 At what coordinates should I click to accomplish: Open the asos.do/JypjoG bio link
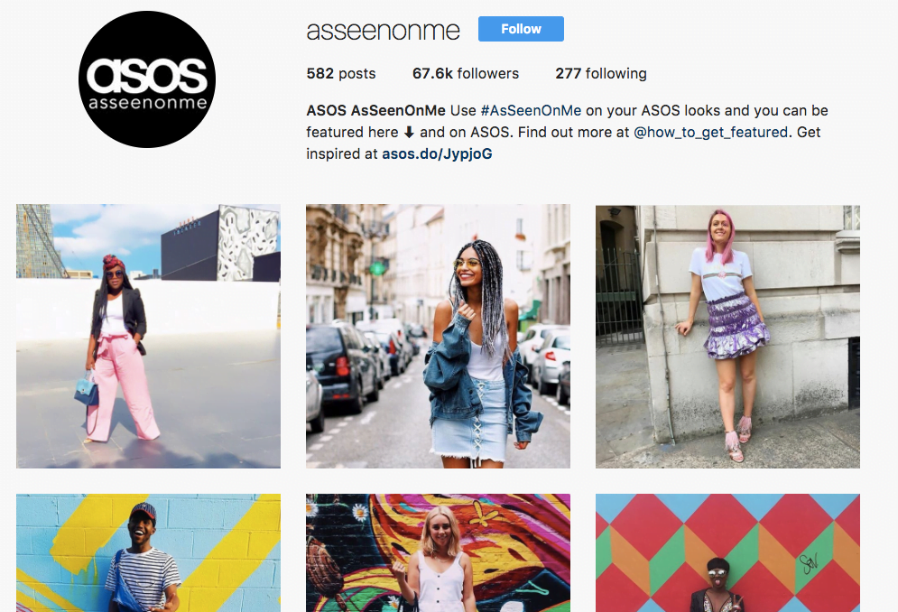tap(437, 154)
